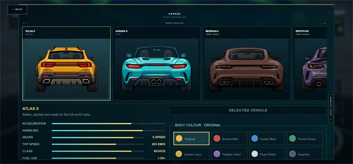The width and height of the screenshot is (353, 164).
Task: Click the 'BODY COLOUR · ORIGINAL' heading
Action: pos(198,125)
